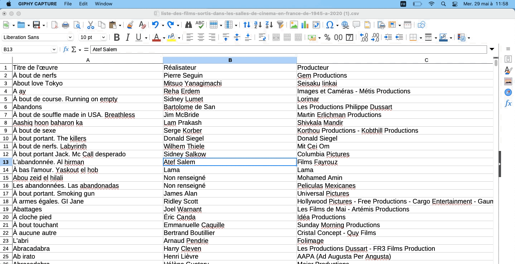Toggle Bold formatting
The height and width of the screenshot is (264, 515).
pos(116,37)
